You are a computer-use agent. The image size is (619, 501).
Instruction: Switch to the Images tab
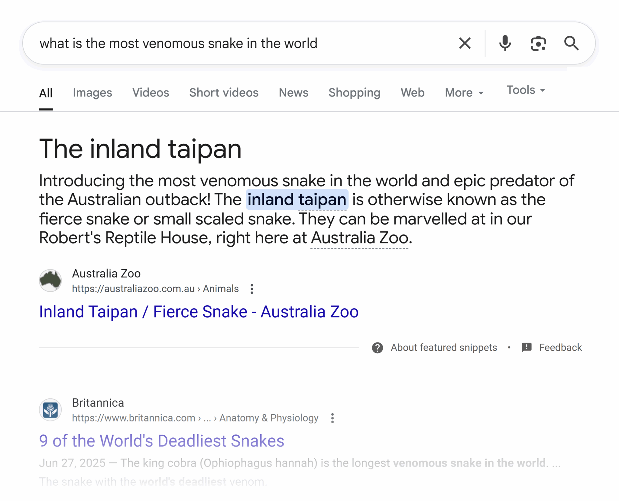pos(92,93)
